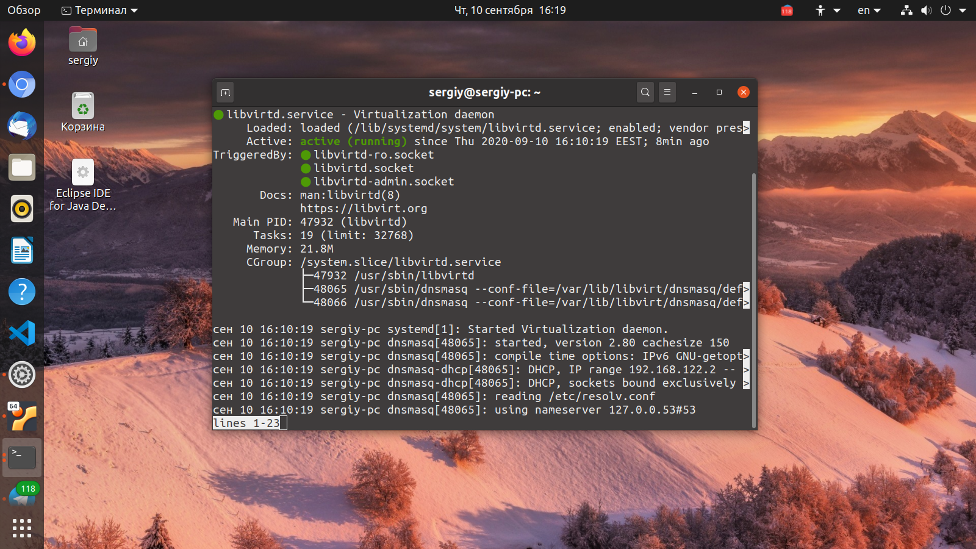Click terminal vertical scrollbar
976x549 pixels.
coord(754,300)
